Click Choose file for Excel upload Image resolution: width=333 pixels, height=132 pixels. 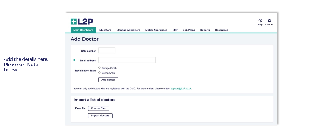(99, 108)
